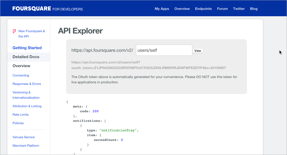This screenshot has width=287, height=155.
Task: Click the pink Foursquare icon in sidebar
Action: (14, 31)
